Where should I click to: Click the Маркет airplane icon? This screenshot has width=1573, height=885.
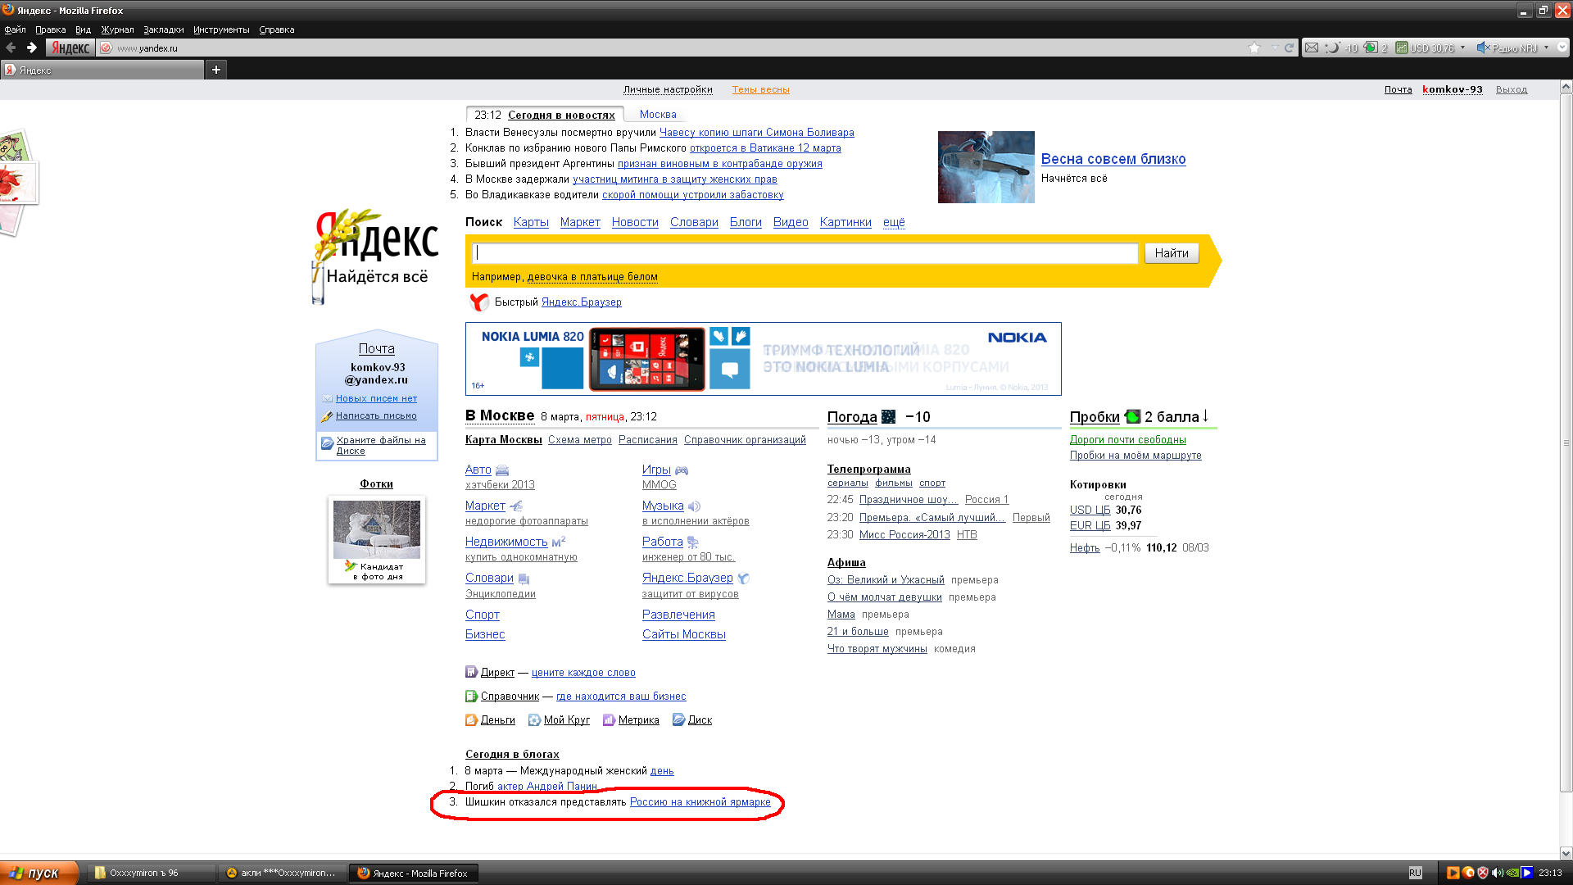tap(516, 506)
